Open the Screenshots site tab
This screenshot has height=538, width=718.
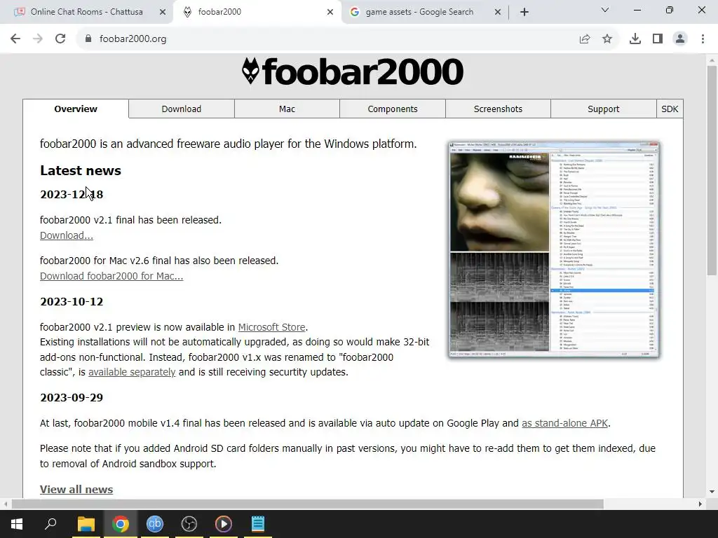click(499, 109)
